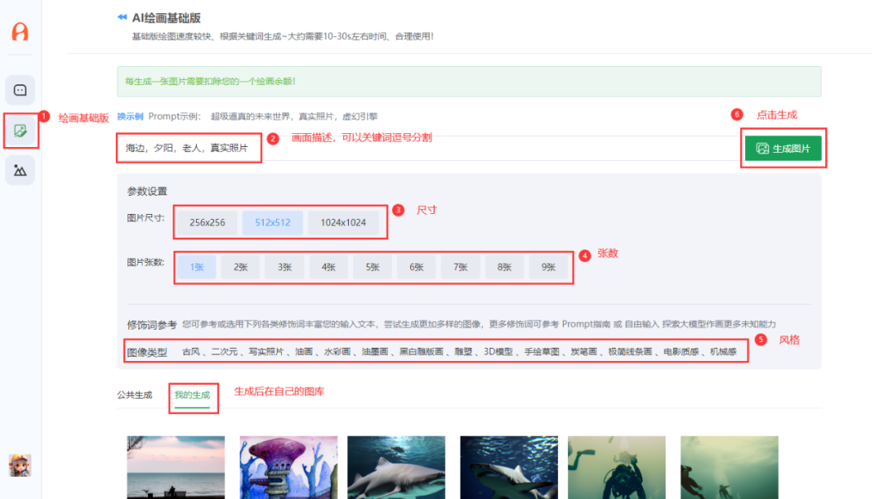This screenshot has width=893, height=499.
Task: Click the user avatar at bottom left
Action: pos(20,465)
